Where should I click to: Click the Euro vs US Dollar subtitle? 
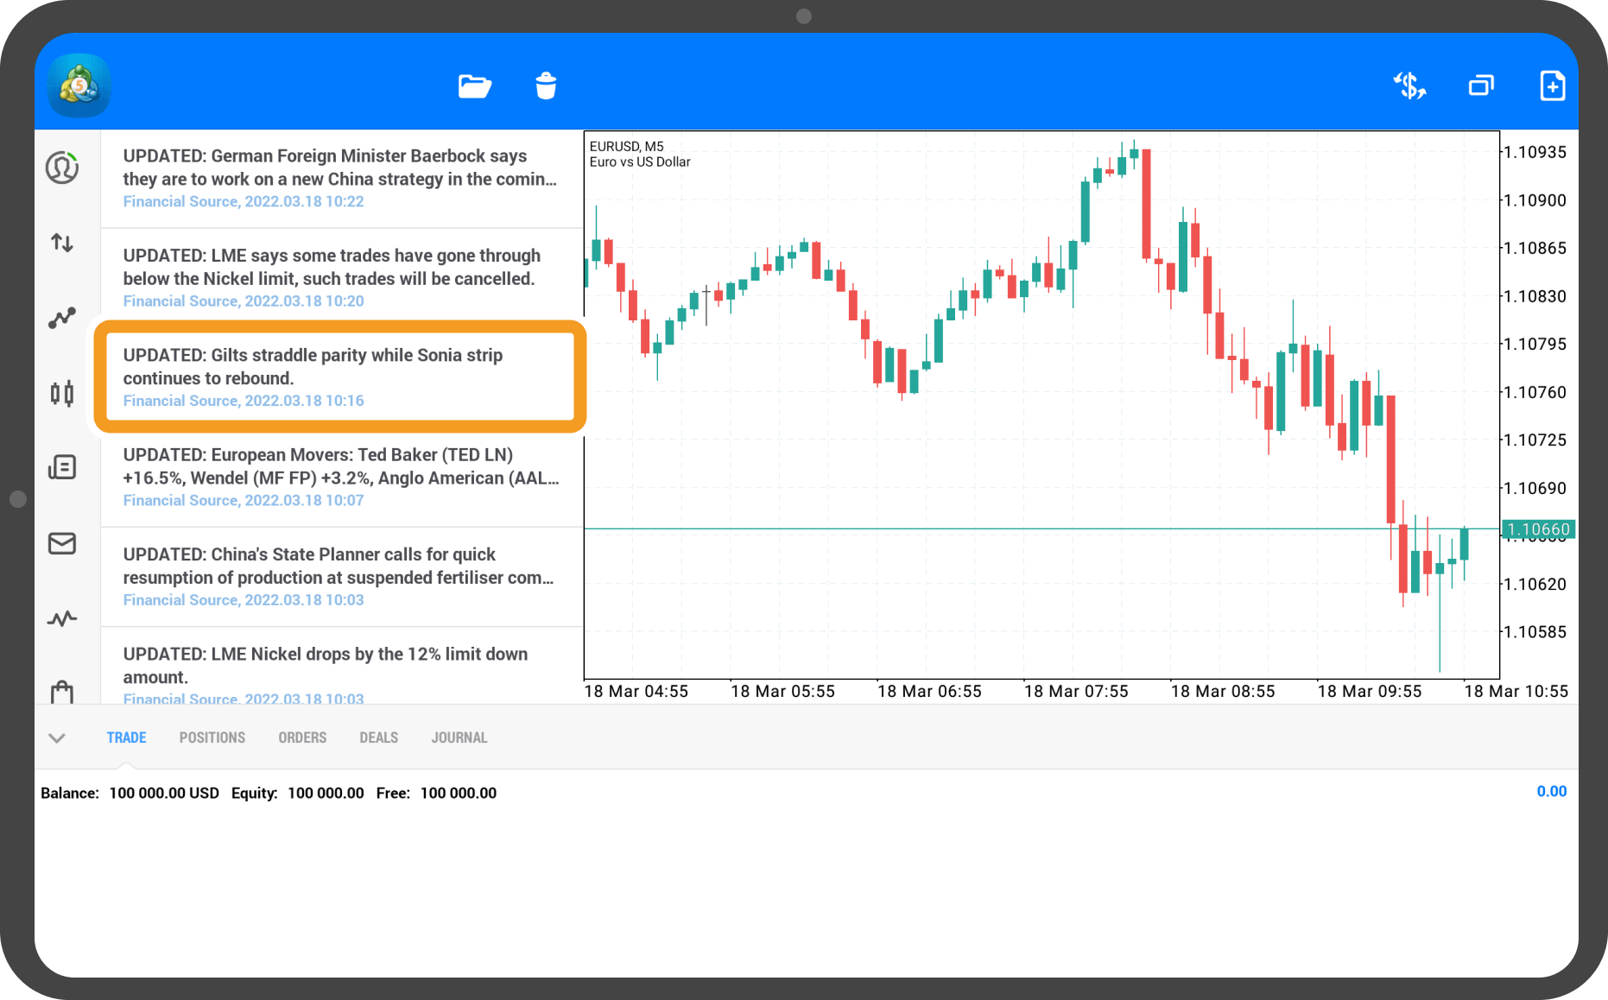click(640, 162)
